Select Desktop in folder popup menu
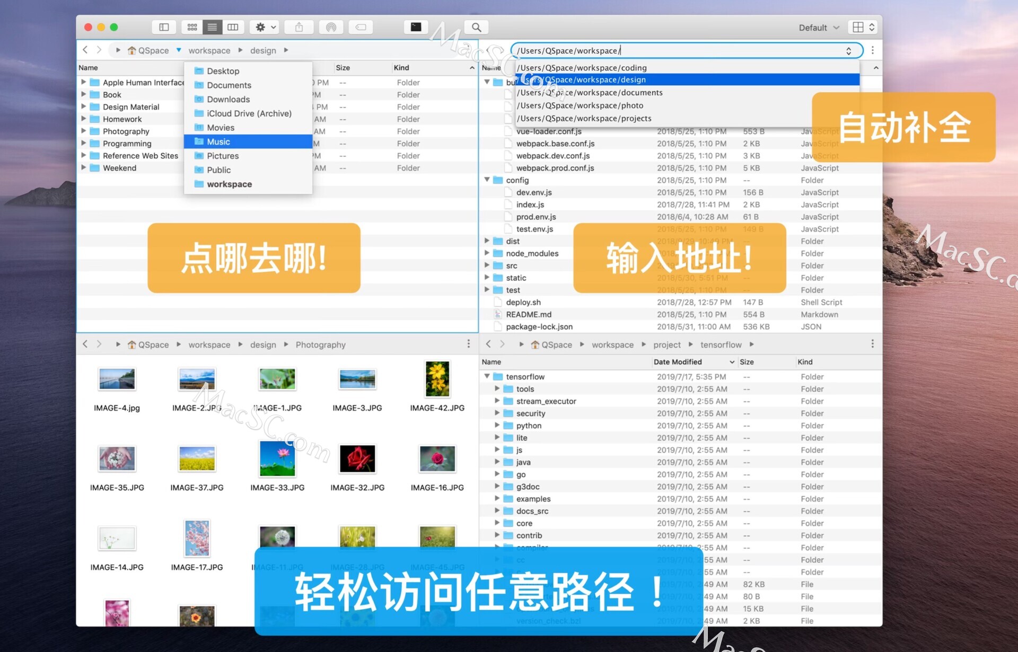Screen dimensions: 1018x652 click(248, 71)
